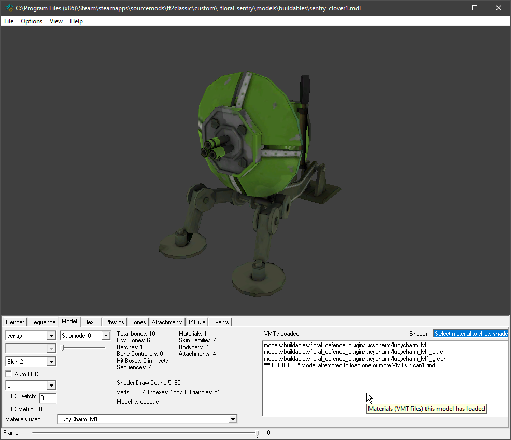This screenshot has width=511, height=440.
Task: Open the IKRule tab
Action: [197, 322]
